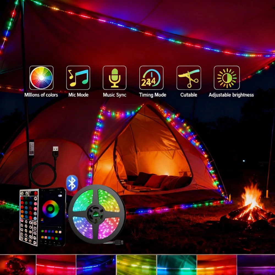
Task: Tap the music icon in the app's bottom toolbar
Action: pyautogui.click(x=50, y=242)
